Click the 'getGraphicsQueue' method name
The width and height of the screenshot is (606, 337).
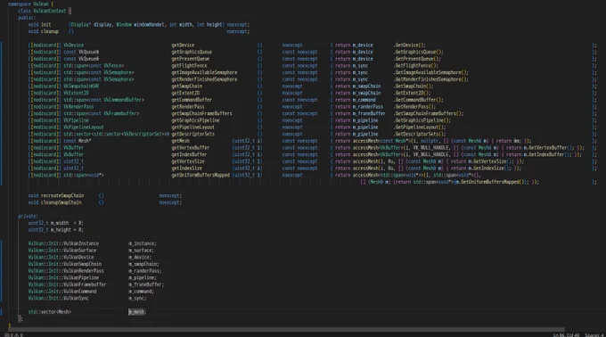point(192,52)
